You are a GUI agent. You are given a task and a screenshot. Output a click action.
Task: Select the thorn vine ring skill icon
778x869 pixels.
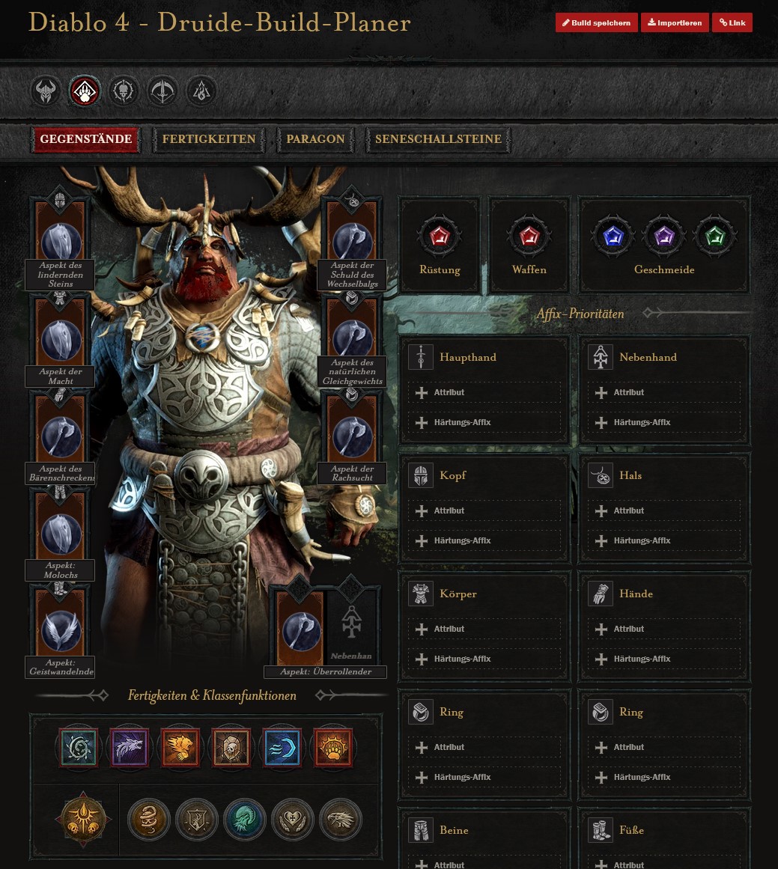coord(78,748)
